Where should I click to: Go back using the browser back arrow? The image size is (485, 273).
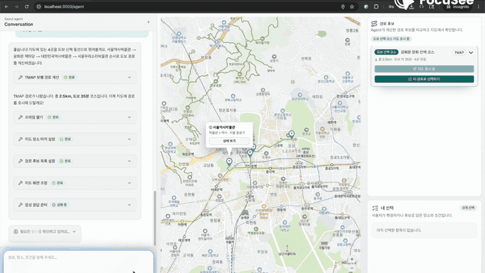pyautogui.click(x=7, y=7)
